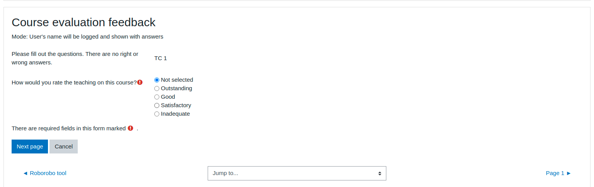Screen dimensions: 594x187
Task: Go to Next page of feedback
Action: tap(30, 147)
